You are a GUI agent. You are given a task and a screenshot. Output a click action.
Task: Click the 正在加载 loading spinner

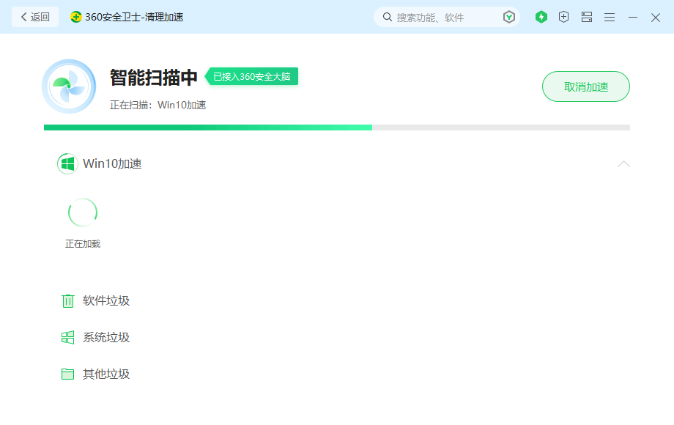tap(83, 212)
